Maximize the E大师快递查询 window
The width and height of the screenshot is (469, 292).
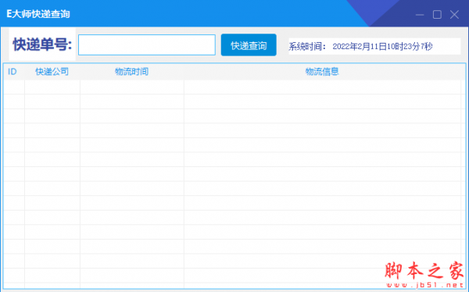437,14
